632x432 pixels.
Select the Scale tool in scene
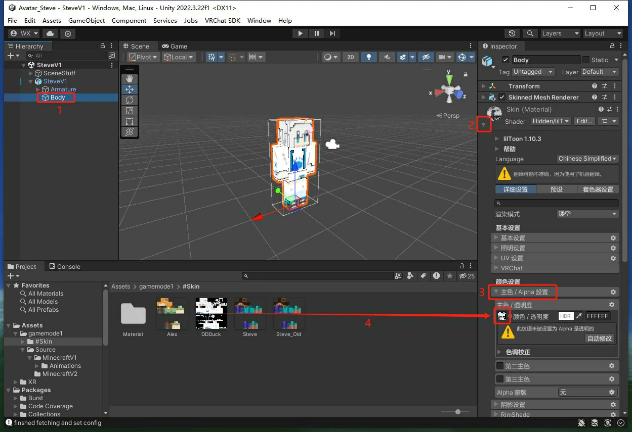[130, 111]
